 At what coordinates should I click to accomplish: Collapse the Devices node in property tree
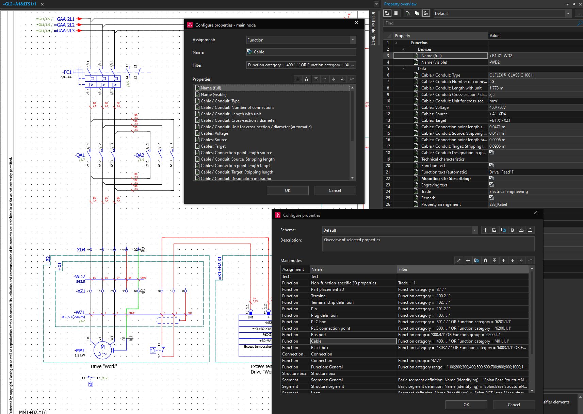(x=403, y=49)
